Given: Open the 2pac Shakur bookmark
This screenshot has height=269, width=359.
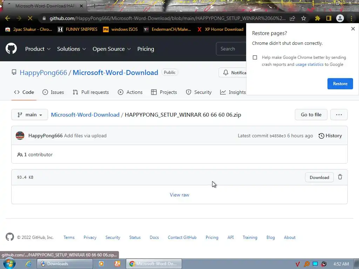Looking at the screenshot, I should (29, 29).
